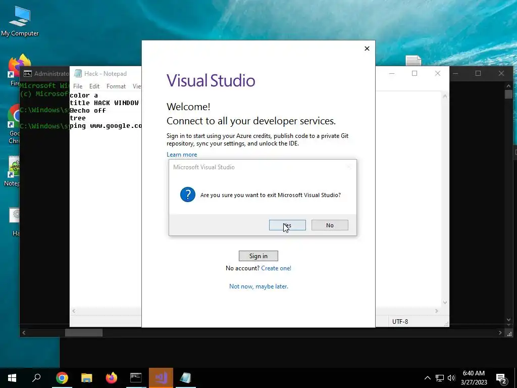Open the File menu in Notepad
This screenshot has height=388, width=517.
coord(78,86)
